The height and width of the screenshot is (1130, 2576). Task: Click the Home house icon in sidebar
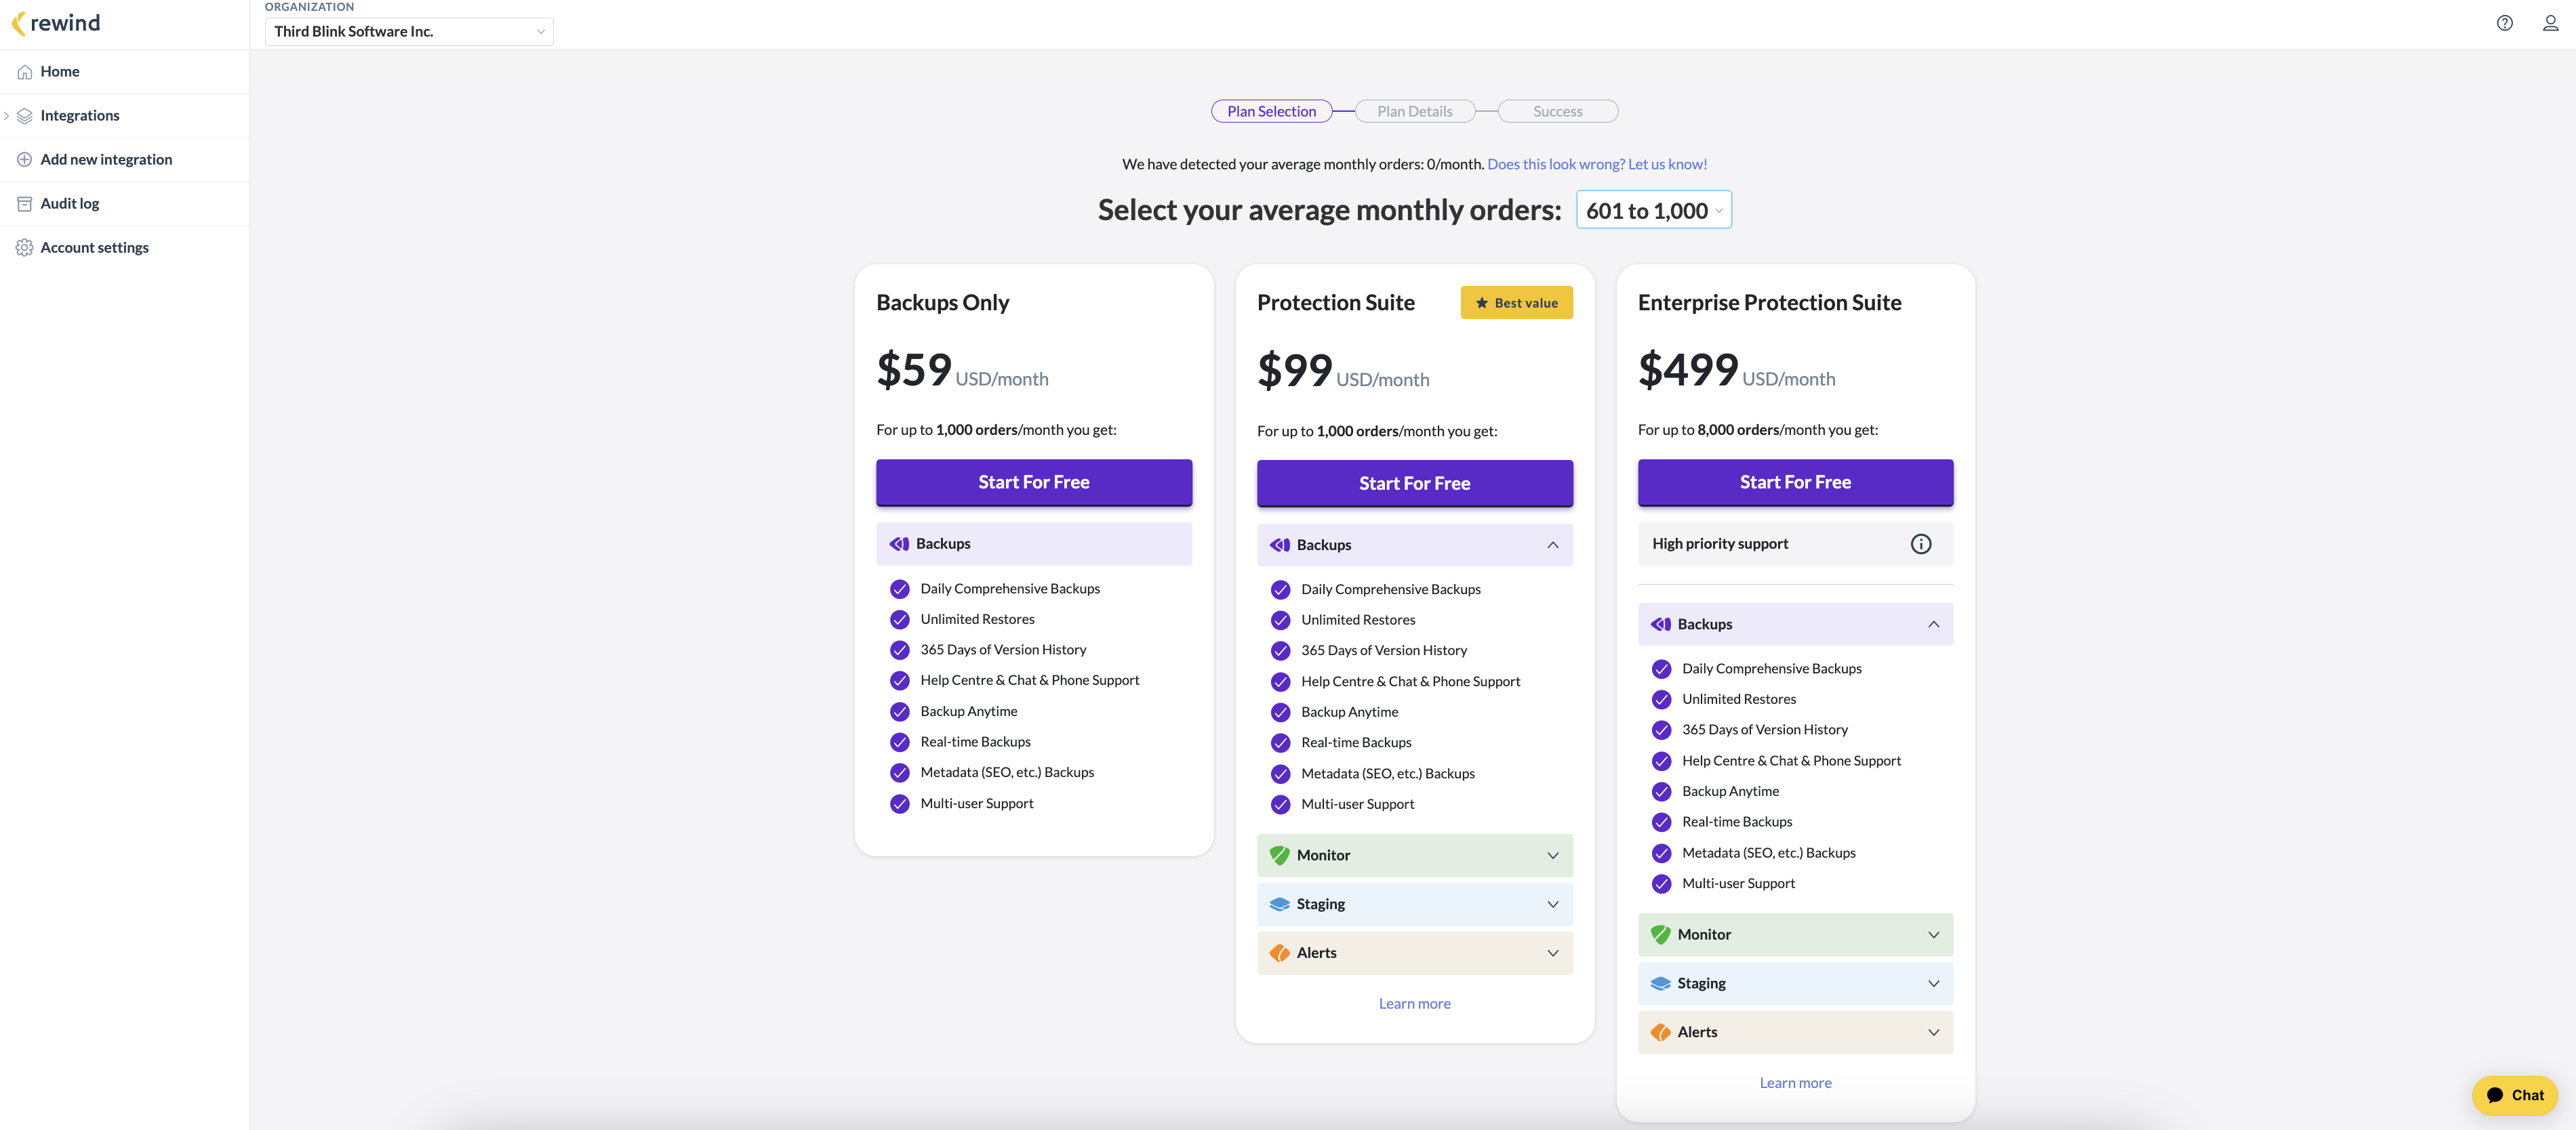point(25,72)
